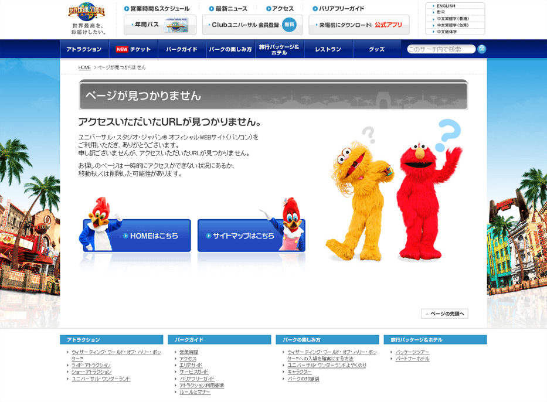This screenshot has height=402, width=547.
Task: Click the GO search button
Action: (x=482, y=49)
